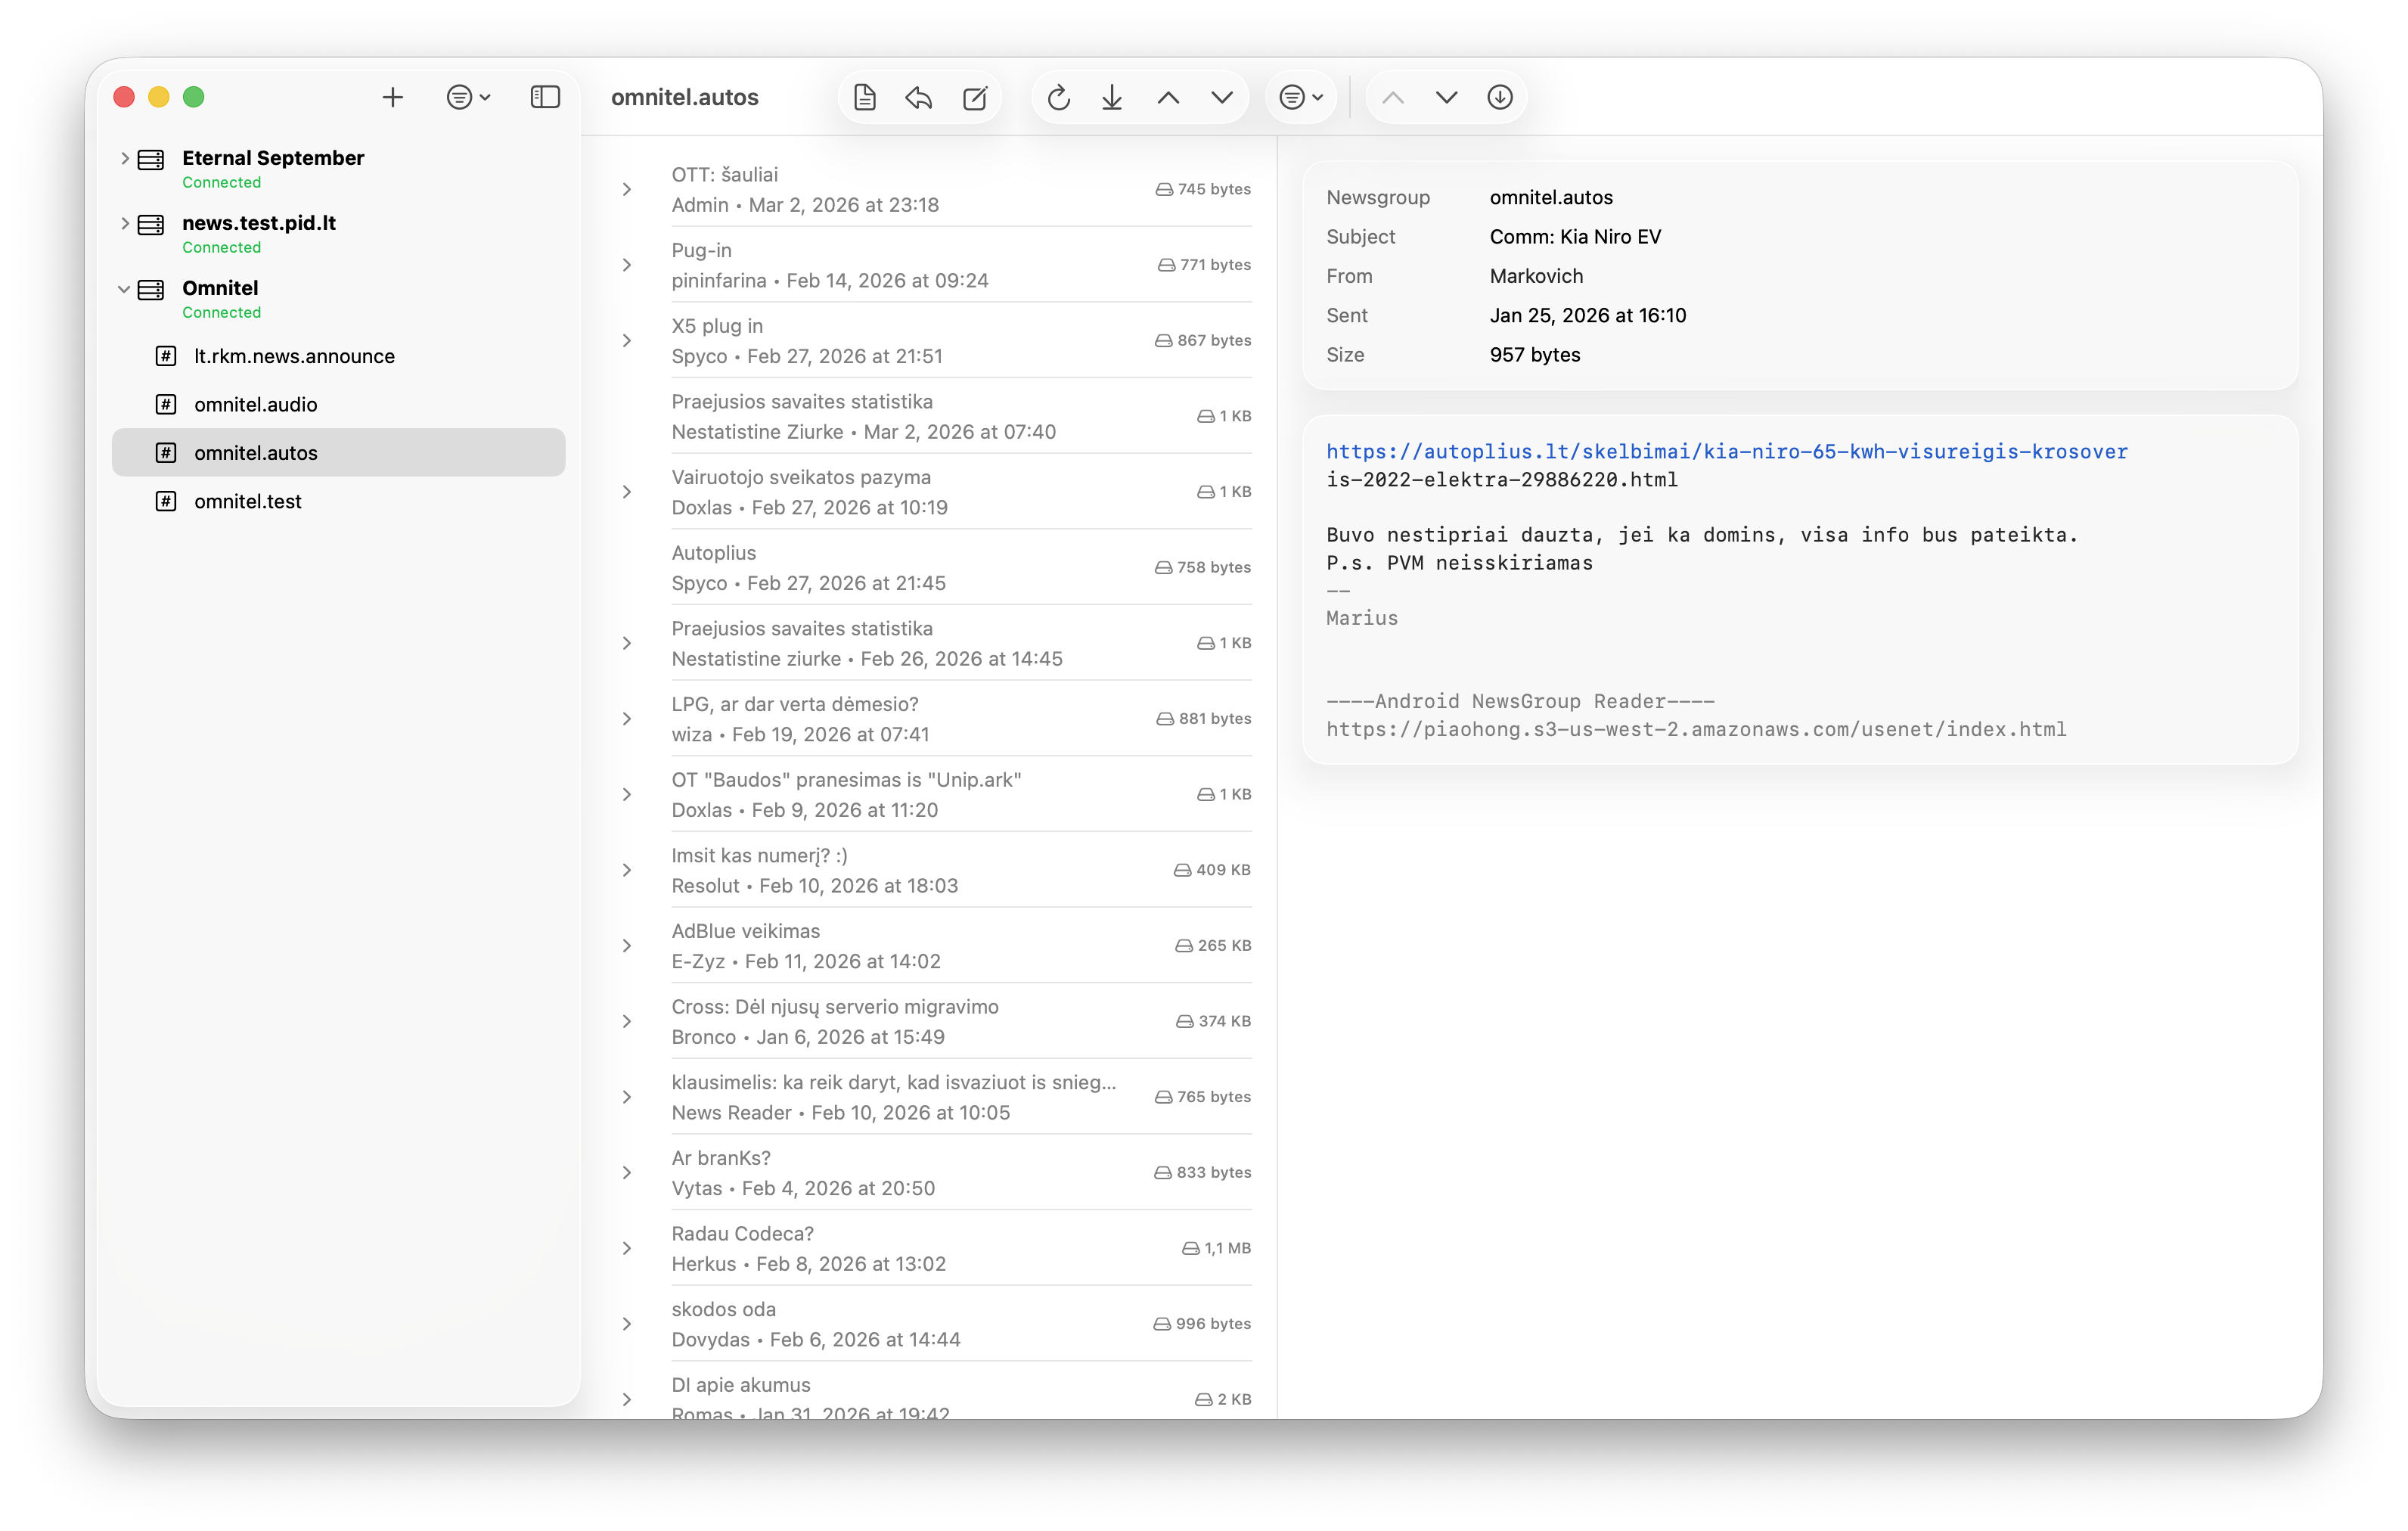This screenshot has width=2408, height=1531.
Task: Expand the AdBlue veikimas thread
Action: (x=627, y=946)
